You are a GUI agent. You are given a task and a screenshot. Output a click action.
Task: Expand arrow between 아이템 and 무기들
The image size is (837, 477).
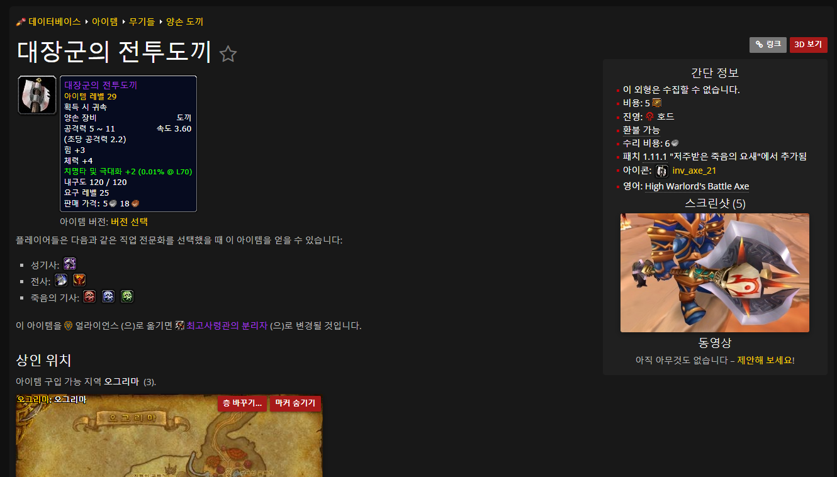click(x=123, y=22)
